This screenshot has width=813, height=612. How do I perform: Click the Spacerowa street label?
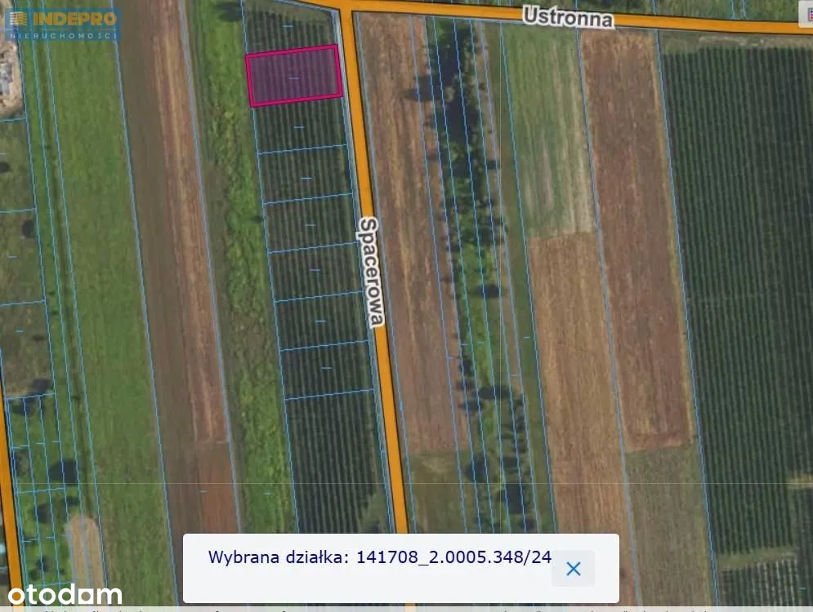(x=370, y=272)
